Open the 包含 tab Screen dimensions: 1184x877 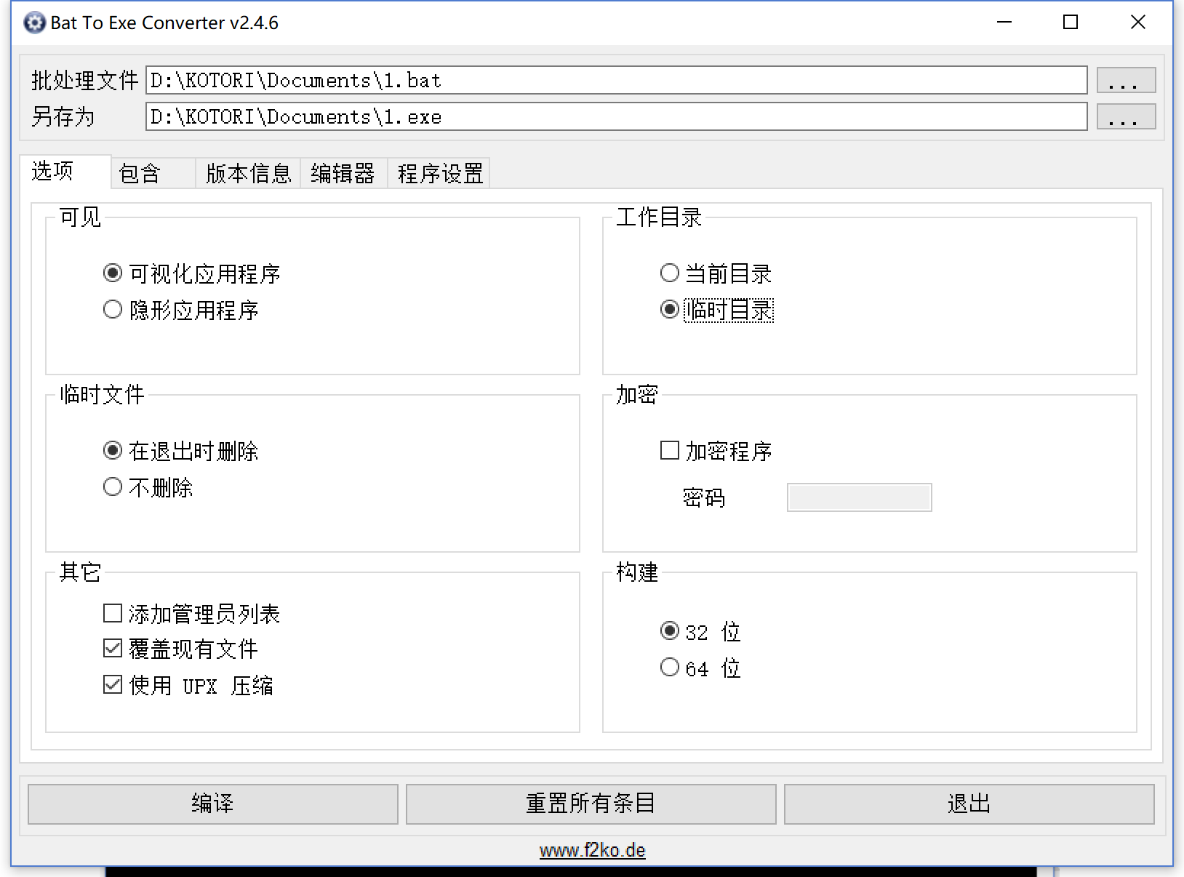[x=153, y=174]
